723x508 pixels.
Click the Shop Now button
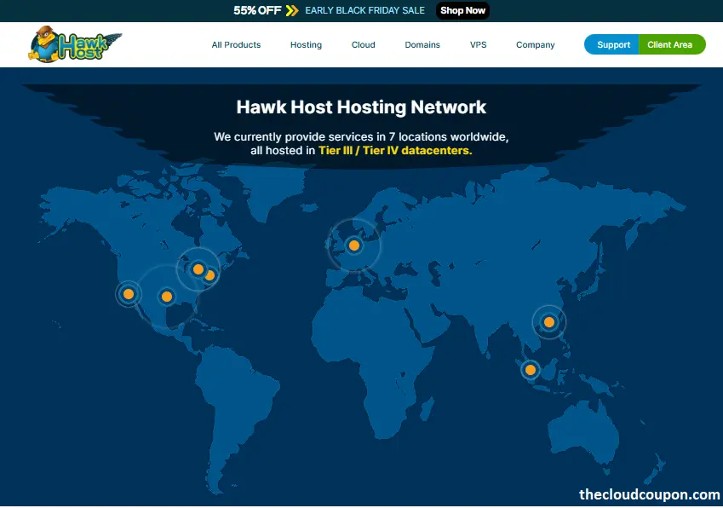[x=462, y=10]
